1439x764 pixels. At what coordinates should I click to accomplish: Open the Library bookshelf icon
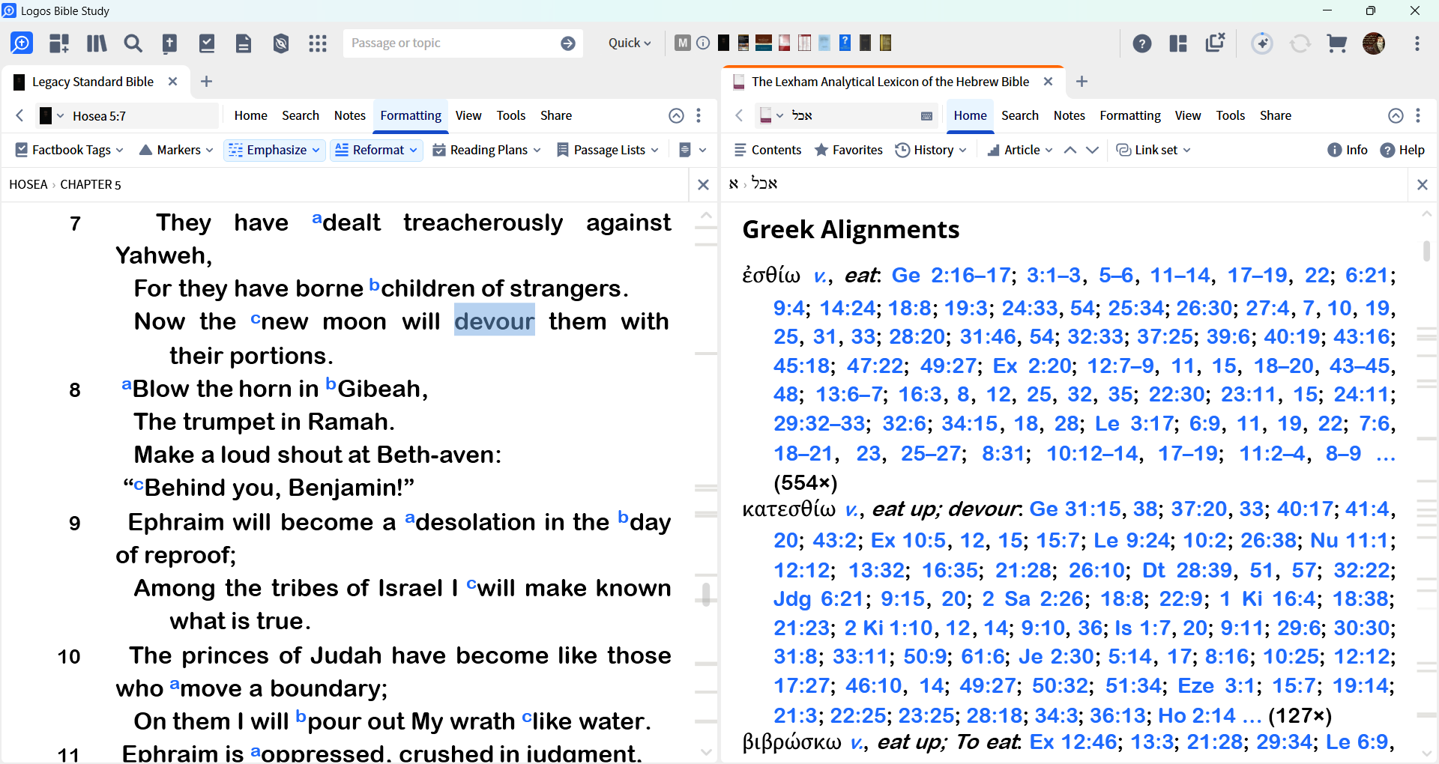pyautogui.click(x=97, y=43)
